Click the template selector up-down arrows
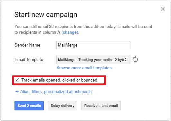This screenshot has width=171, height=121. click(x=126, y=60)
